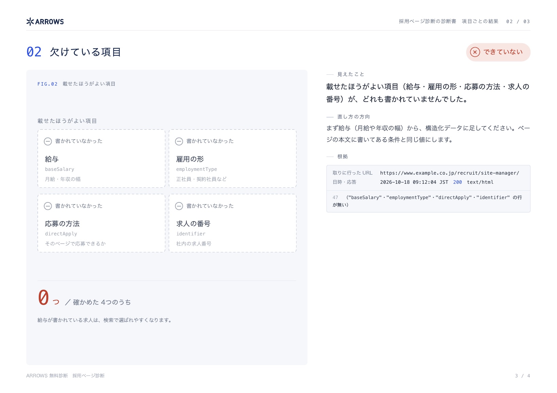
Task: Click the directApply property name
Action: pyautogui.click(x=61, y=234)
